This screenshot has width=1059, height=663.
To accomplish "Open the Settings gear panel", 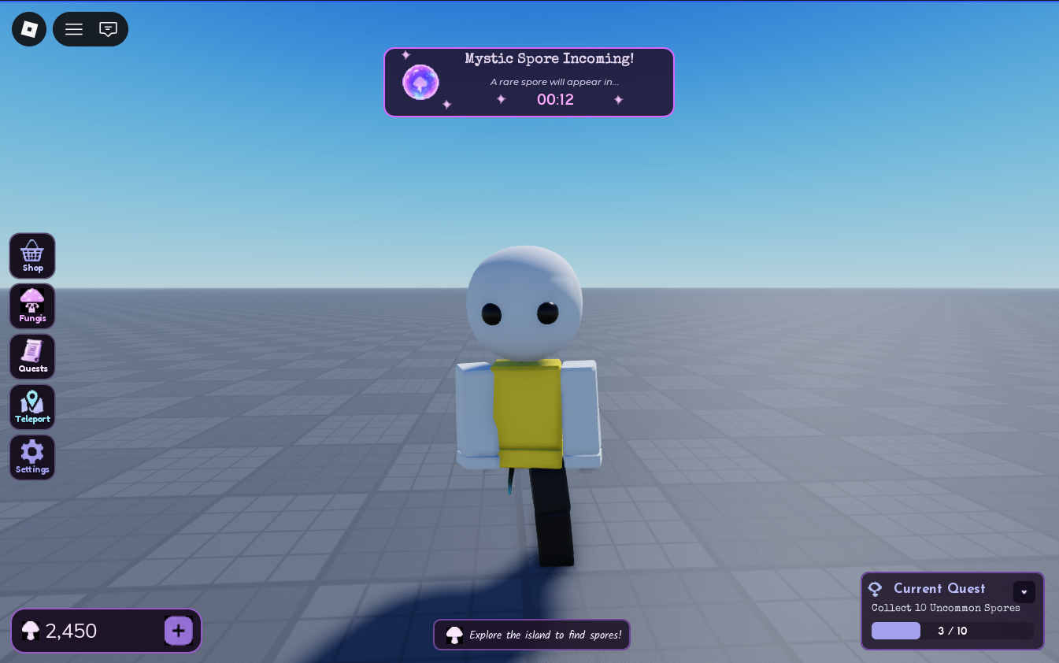I will (32, 457).
